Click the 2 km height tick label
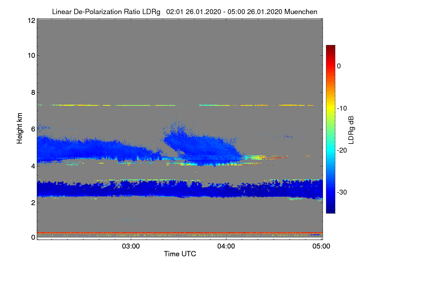Viewport: 424px width, 282px height. pyautogui.click(x=33, y=203)
